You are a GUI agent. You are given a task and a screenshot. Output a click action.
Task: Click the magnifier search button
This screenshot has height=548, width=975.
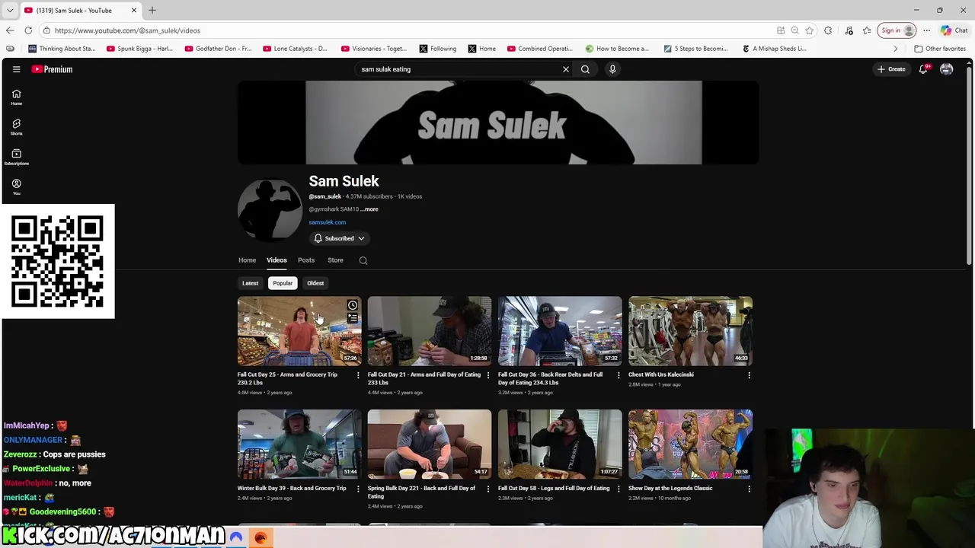click(x=585, y=69)
